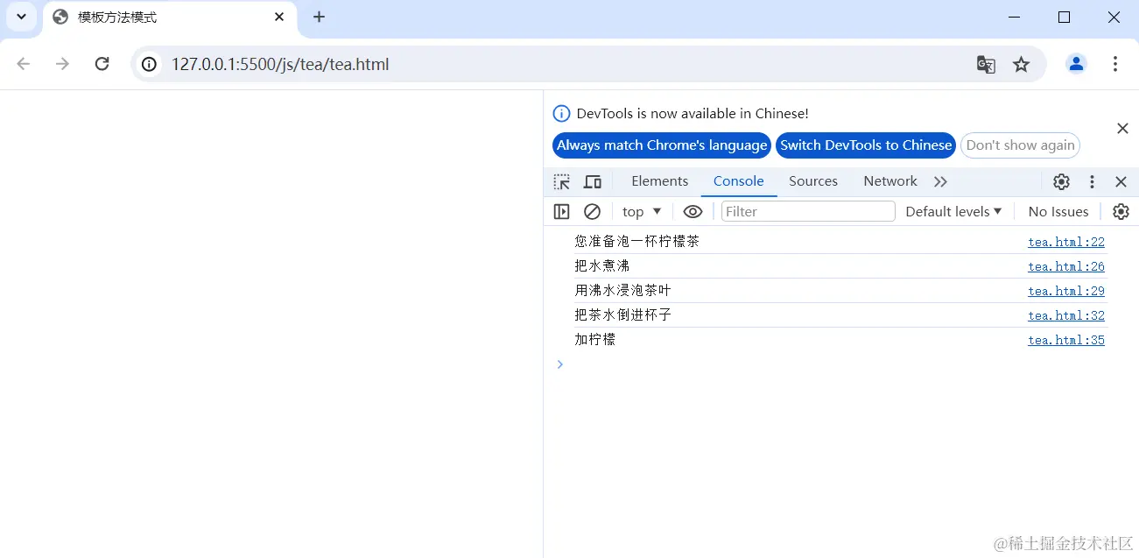Click Always match Chrome's language button
The height and width of the screenshot is (558, 1139).
click(x=662, y=145)
